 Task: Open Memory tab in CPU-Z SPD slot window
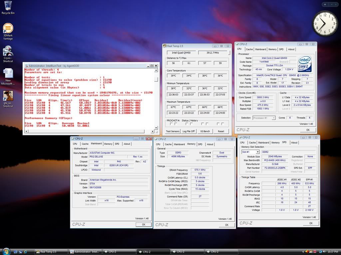(275, 143)
